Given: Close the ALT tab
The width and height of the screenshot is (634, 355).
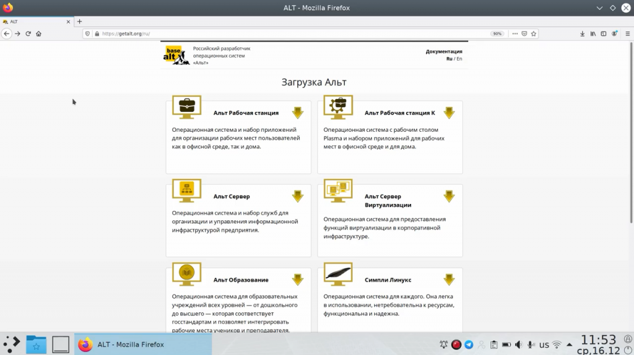Looking at the screenshot, I should (68, 22).
